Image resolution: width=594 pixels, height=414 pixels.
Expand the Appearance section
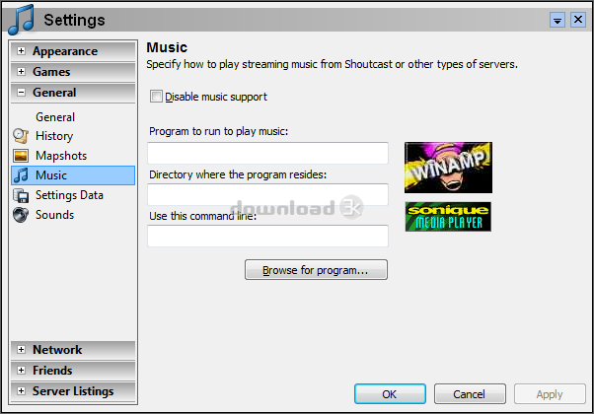pyautogui.click(x=22, y=51)
